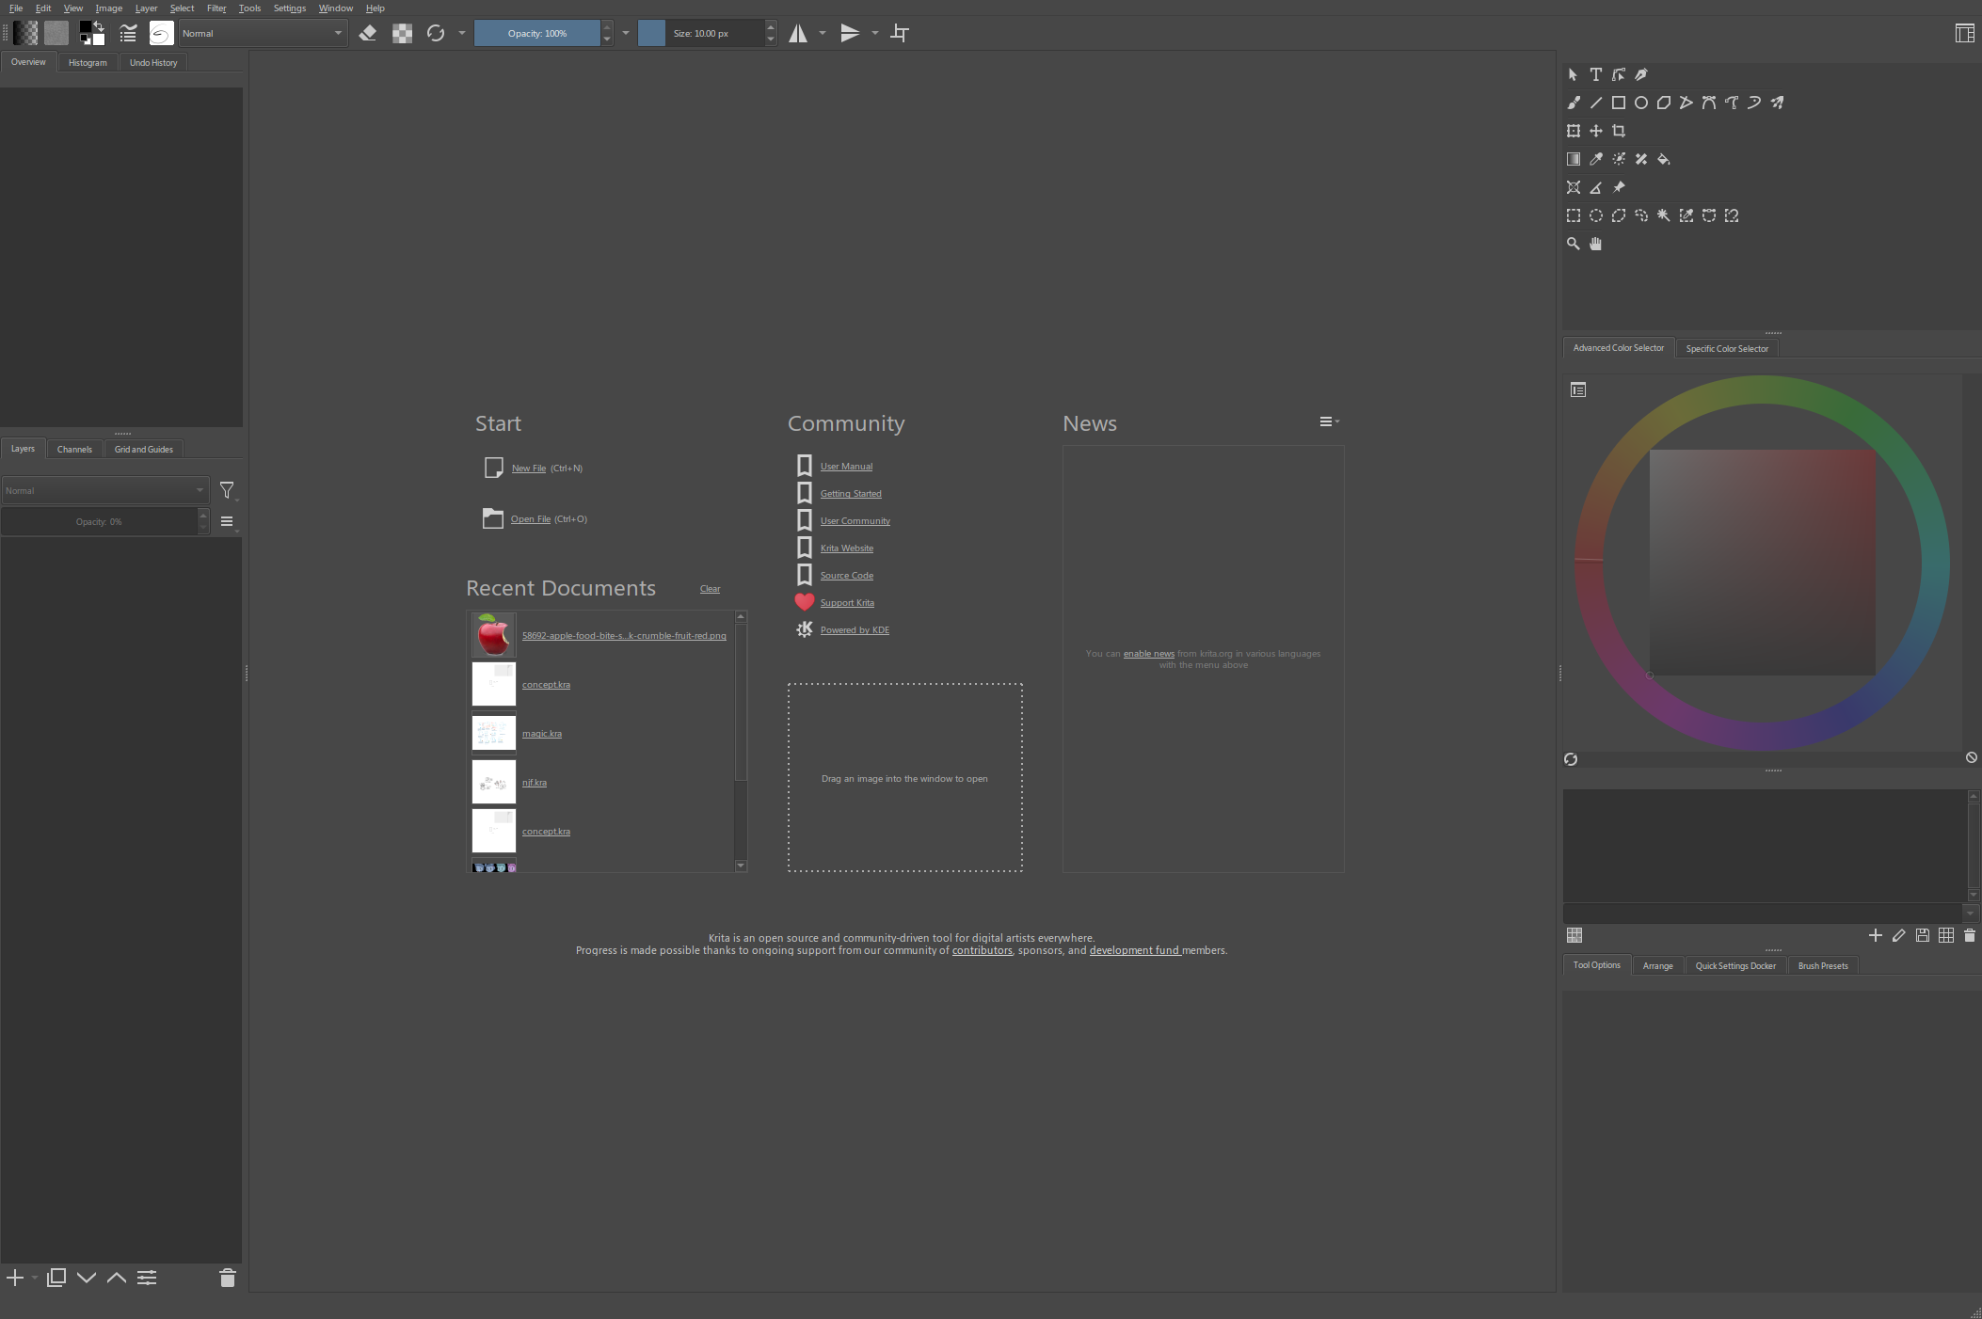Select the Pan hand tool
This screenshot has width=1982, height=1319.
(1595, 244)
